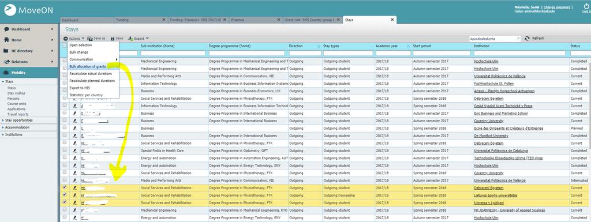Click the Refresh arrows icon
Screen dimensions: 591x222
(x=527, y=39)
